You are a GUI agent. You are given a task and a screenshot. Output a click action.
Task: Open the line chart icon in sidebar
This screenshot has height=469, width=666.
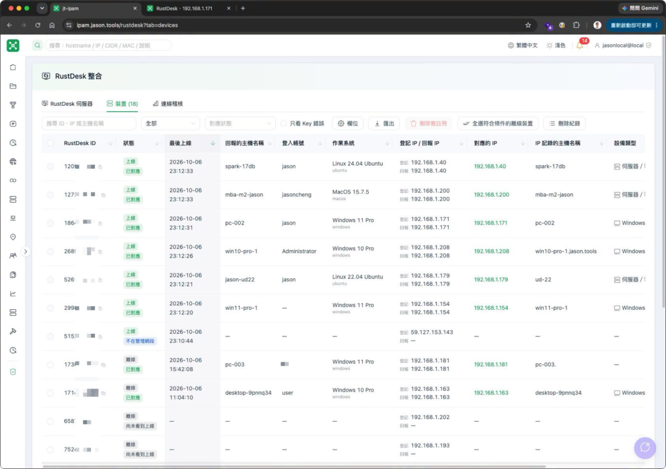(13, 294)
